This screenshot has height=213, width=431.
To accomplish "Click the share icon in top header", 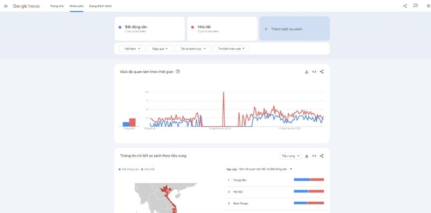I will coord(405,6).
